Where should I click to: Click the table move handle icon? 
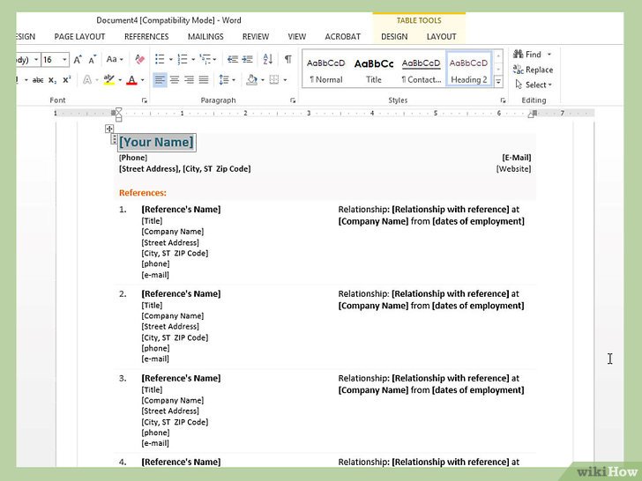tap(109, 129)
